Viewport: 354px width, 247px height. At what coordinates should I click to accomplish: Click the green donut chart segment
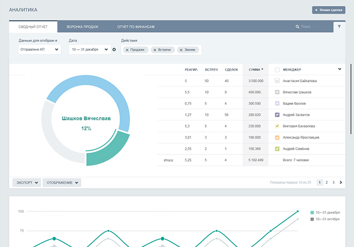point(110,151)
